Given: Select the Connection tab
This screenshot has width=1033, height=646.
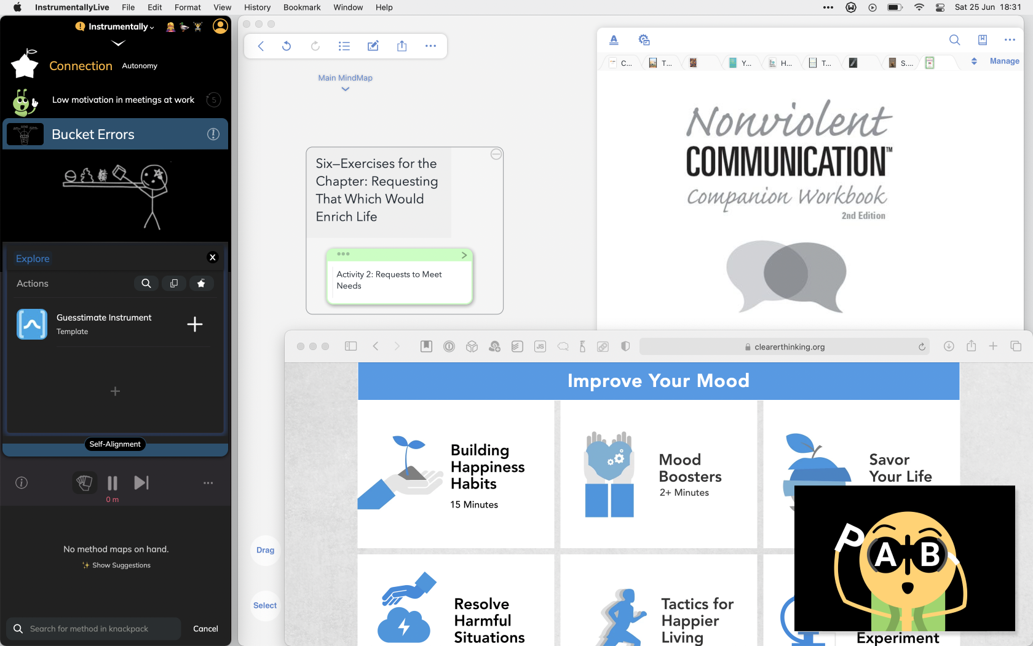Looking at the screenshot, I should click(x=81, y=66).
